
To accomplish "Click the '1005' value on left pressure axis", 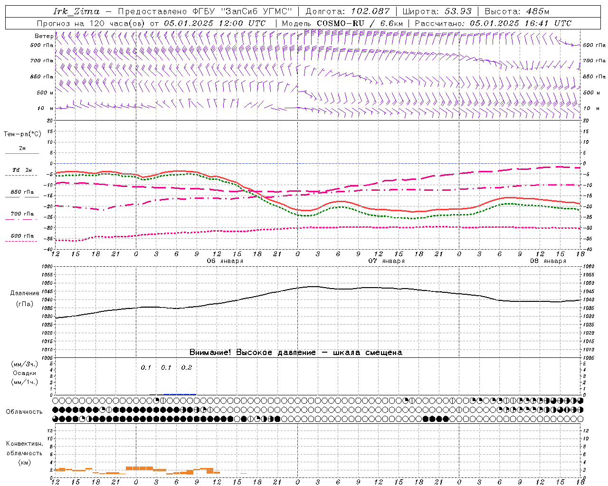I will tap(48, 358).
